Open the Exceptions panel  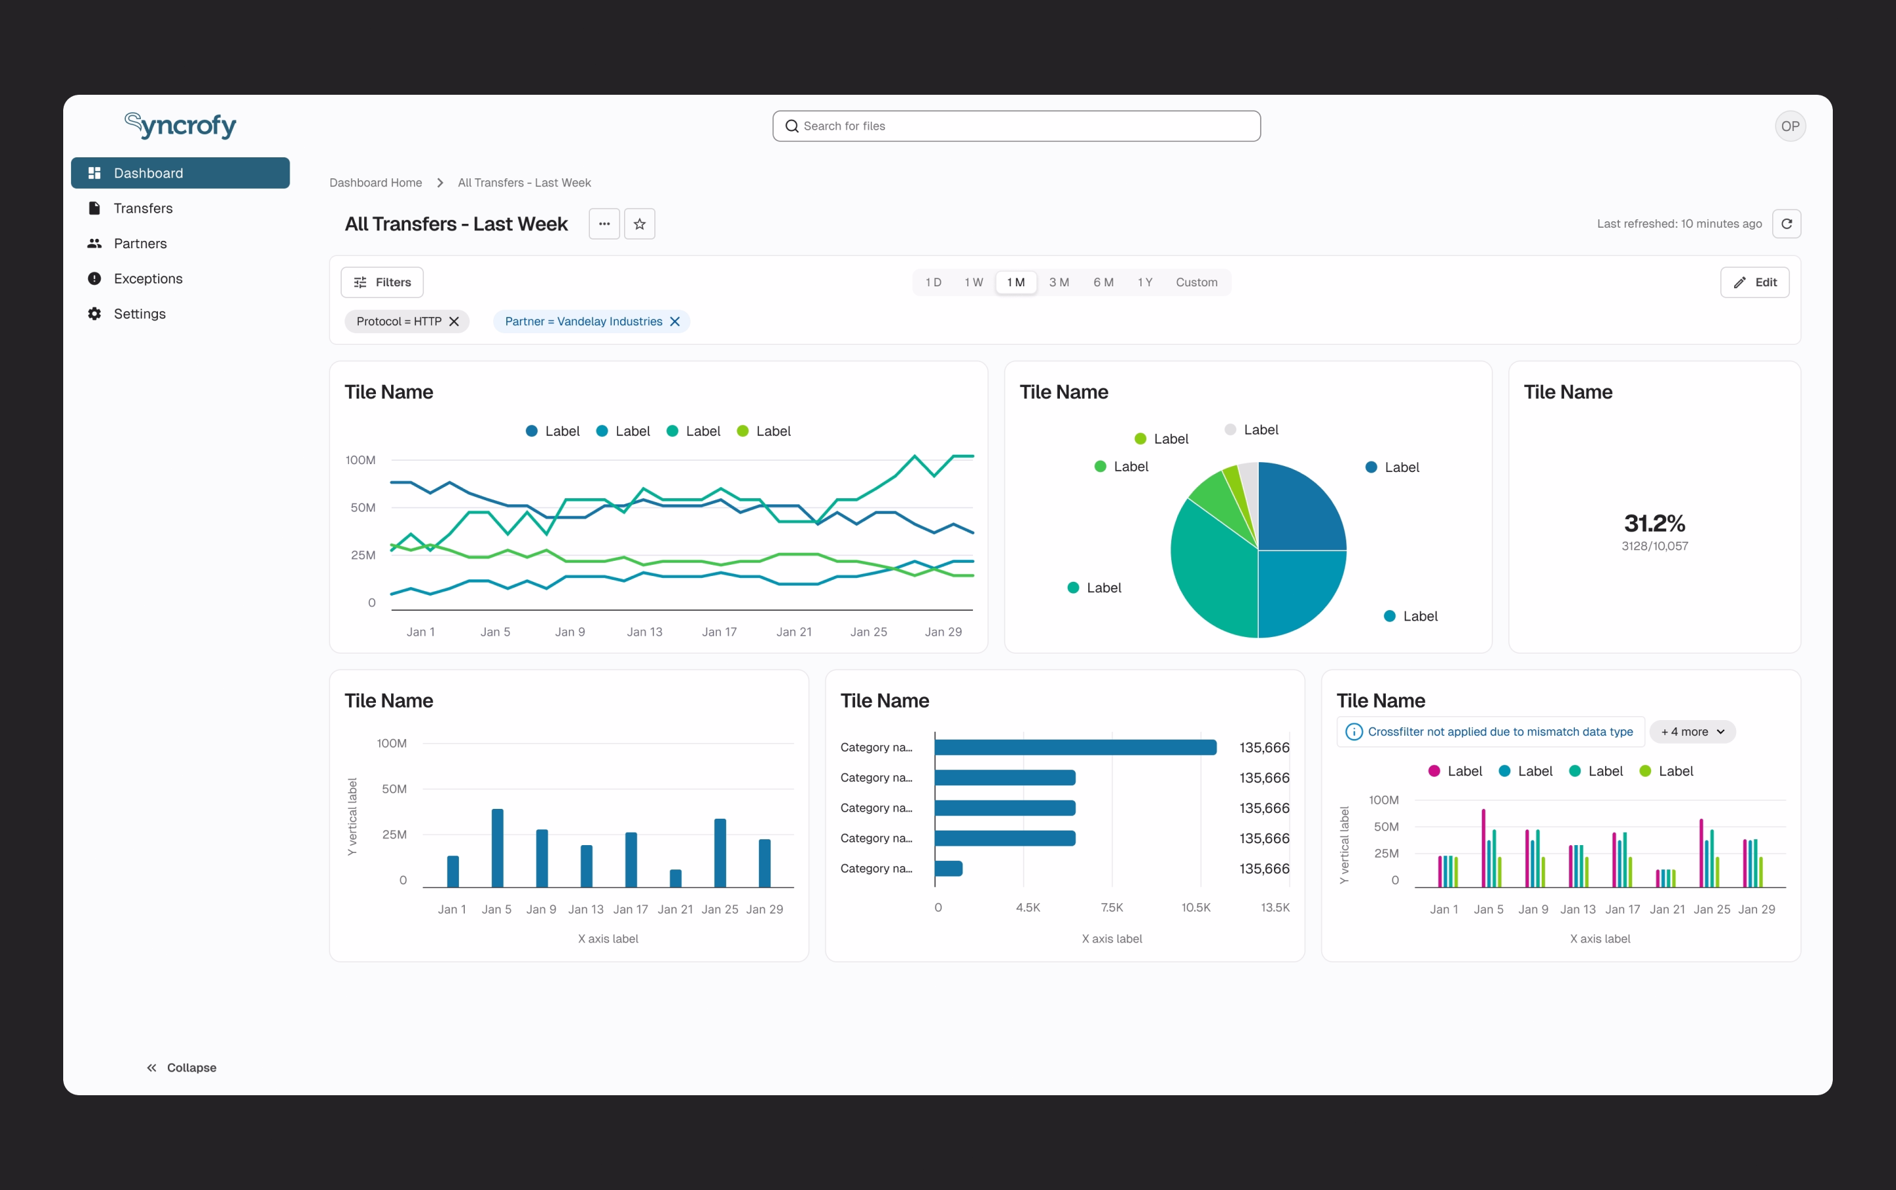[x=149, y=278]
